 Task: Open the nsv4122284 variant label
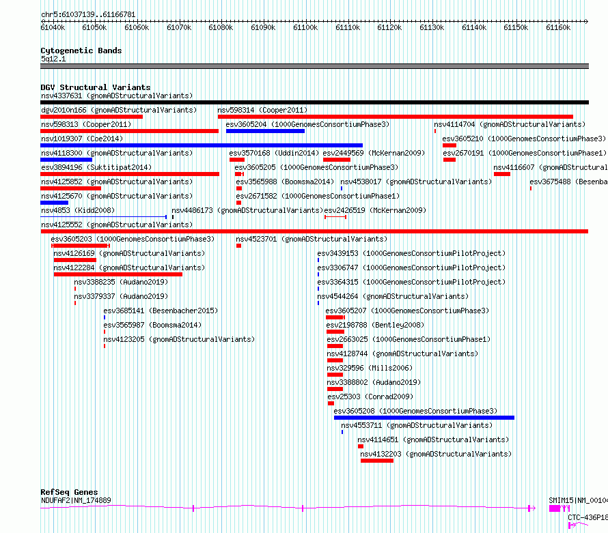[x=129, y=268]
